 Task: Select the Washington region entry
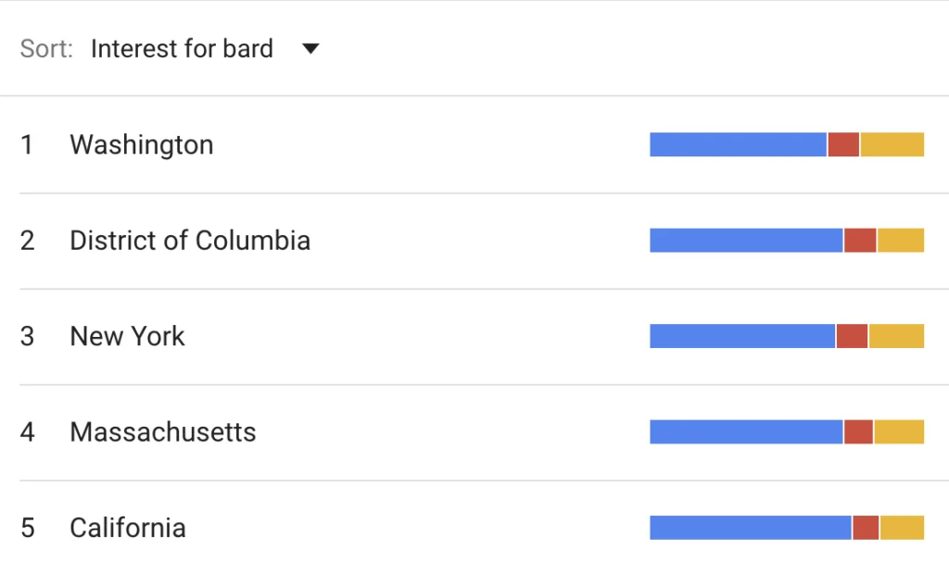tap(141, 144)
